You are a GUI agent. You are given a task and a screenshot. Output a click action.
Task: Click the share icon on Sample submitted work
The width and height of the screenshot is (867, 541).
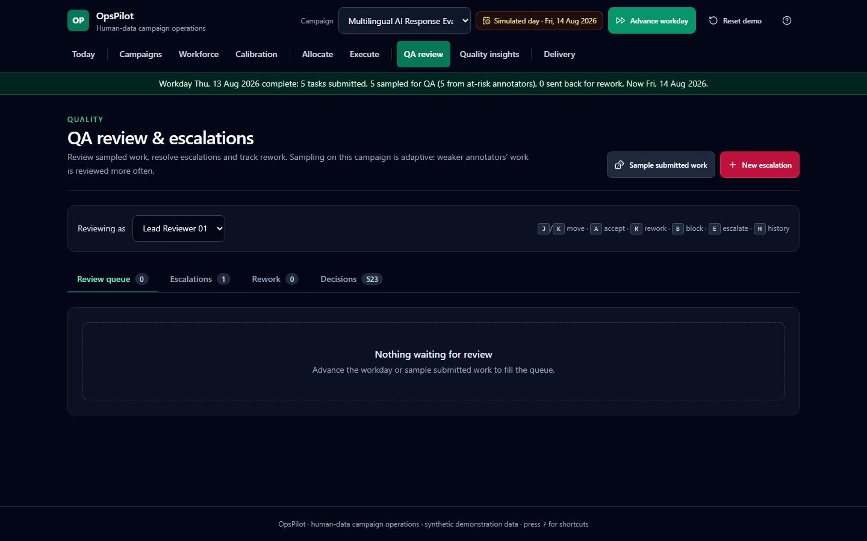tap(619, 165)
